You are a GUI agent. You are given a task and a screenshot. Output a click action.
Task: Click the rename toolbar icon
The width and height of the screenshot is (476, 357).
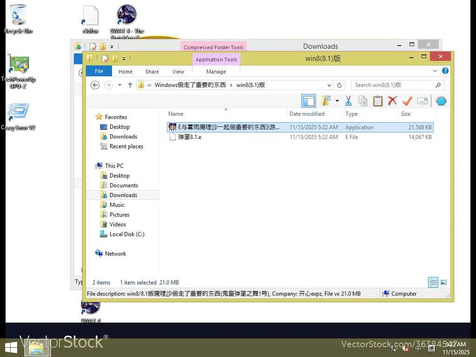[x=422, y=101]
